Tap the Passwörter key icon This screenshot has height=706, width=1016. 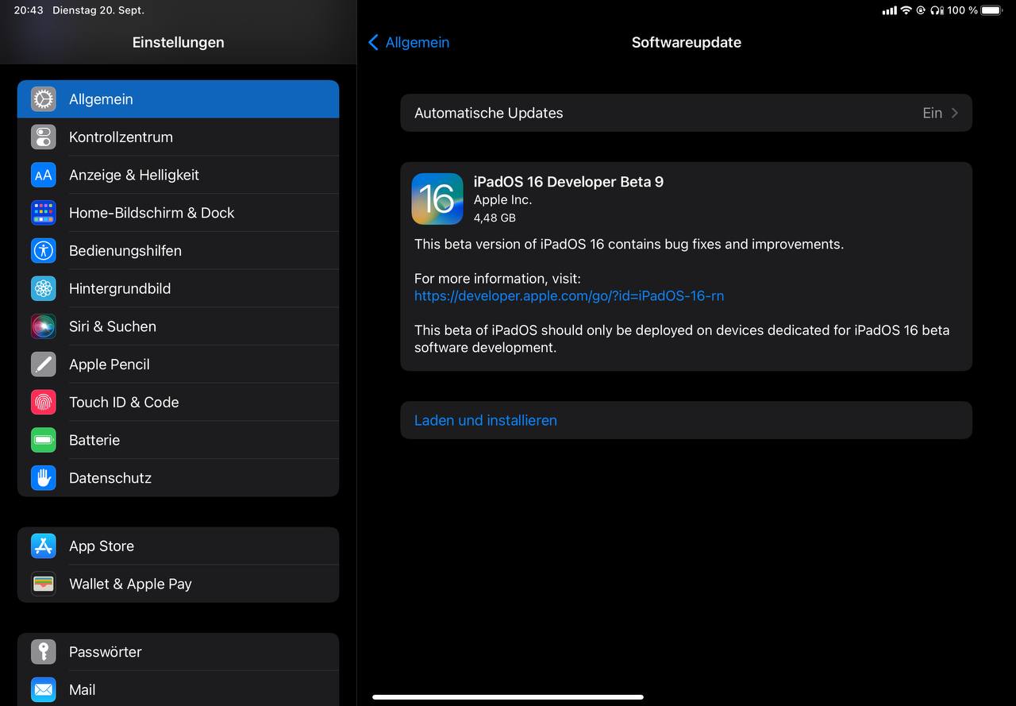click(44, 652)
